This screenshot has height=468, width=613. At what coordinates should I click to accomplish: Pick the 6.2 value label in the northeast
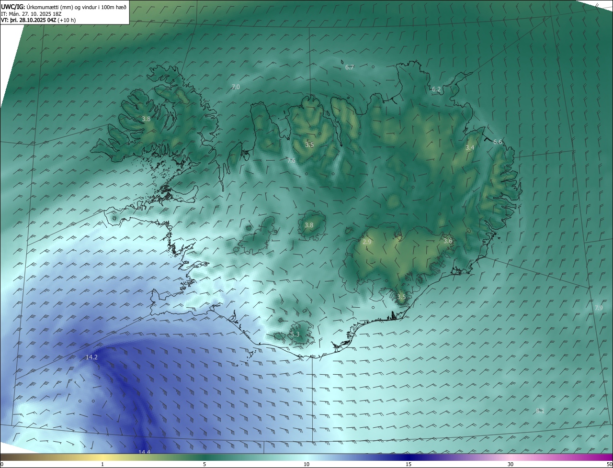(x=436, y=89)
